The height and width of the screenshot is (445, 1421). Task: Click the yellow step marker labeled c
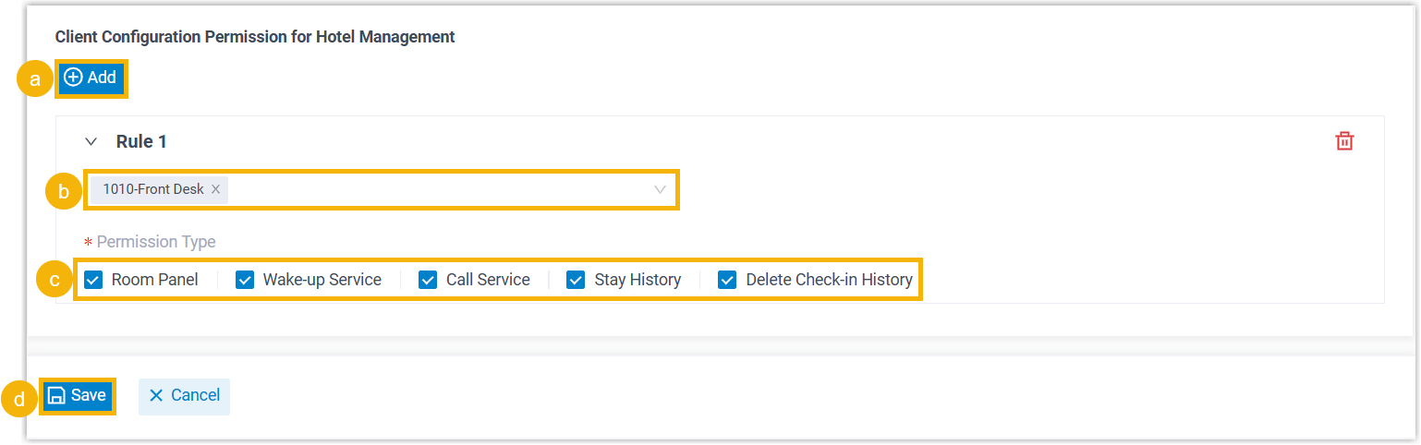pyautogui.click(x=55, y=280)
